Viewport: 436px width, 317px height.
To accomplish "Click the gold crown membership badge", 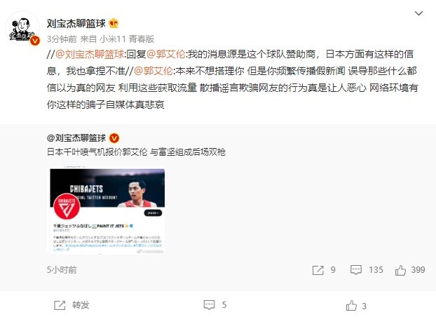I will [114, 23].
